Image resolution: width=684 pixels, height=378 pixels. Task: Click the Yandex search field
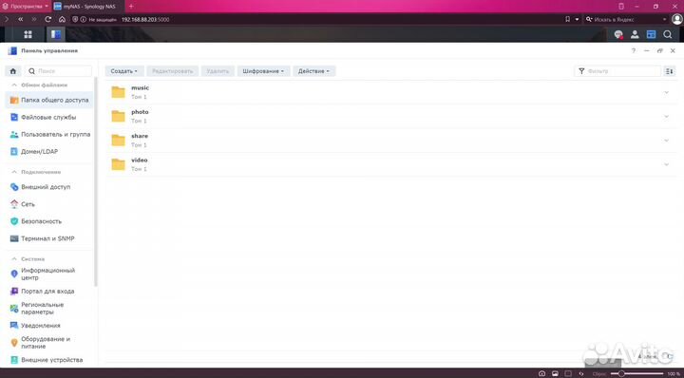pyautogui.click(x=625, y=19)
